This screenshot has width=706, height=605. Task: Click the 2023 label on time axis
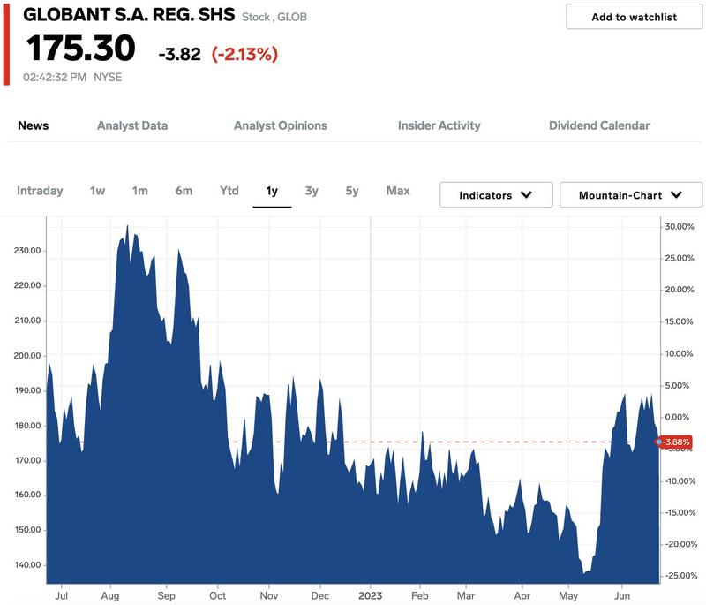(x=370, y=595)
